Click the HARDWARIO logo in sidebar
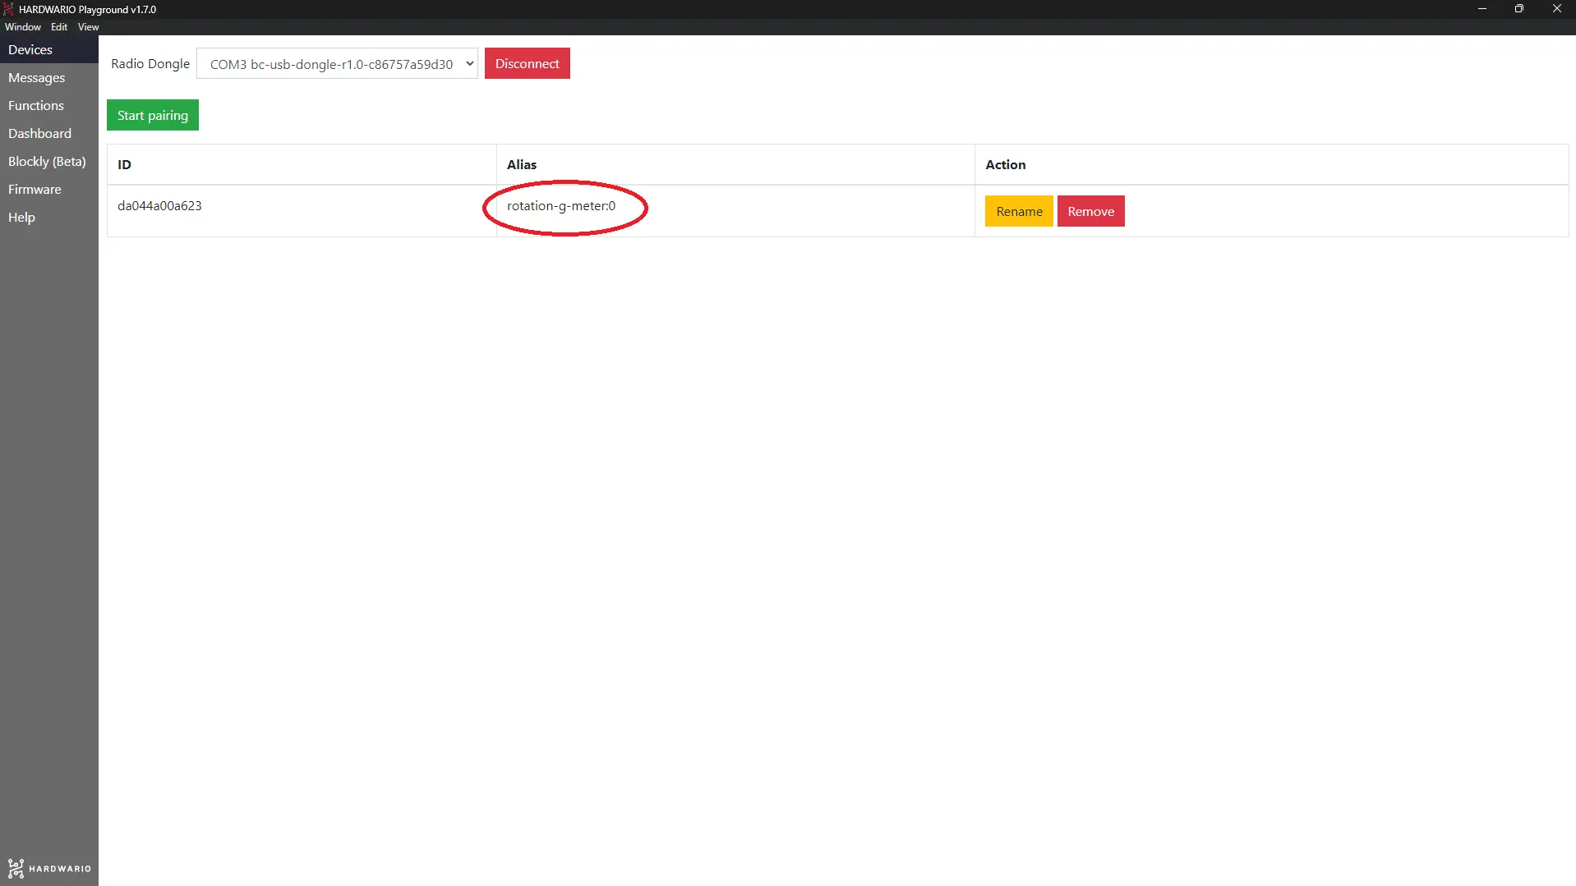This screenshot has width=1576, height=886. [x=49, y=868]
